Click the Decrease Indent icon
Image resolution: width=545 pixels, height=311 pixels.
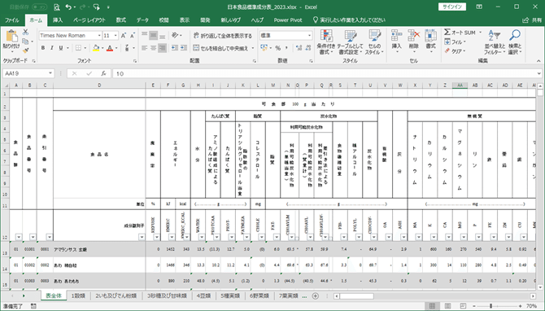(175, 48)
